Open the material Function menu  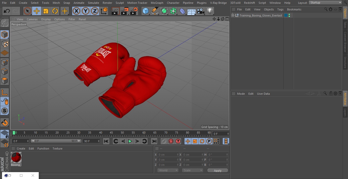[43, 149]
